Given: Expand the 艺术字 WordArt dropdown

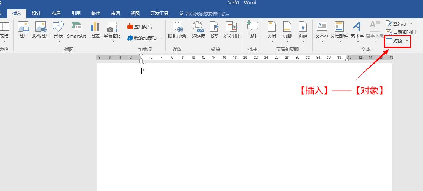Looking at the screenshot, I should (x=357, y=41).
